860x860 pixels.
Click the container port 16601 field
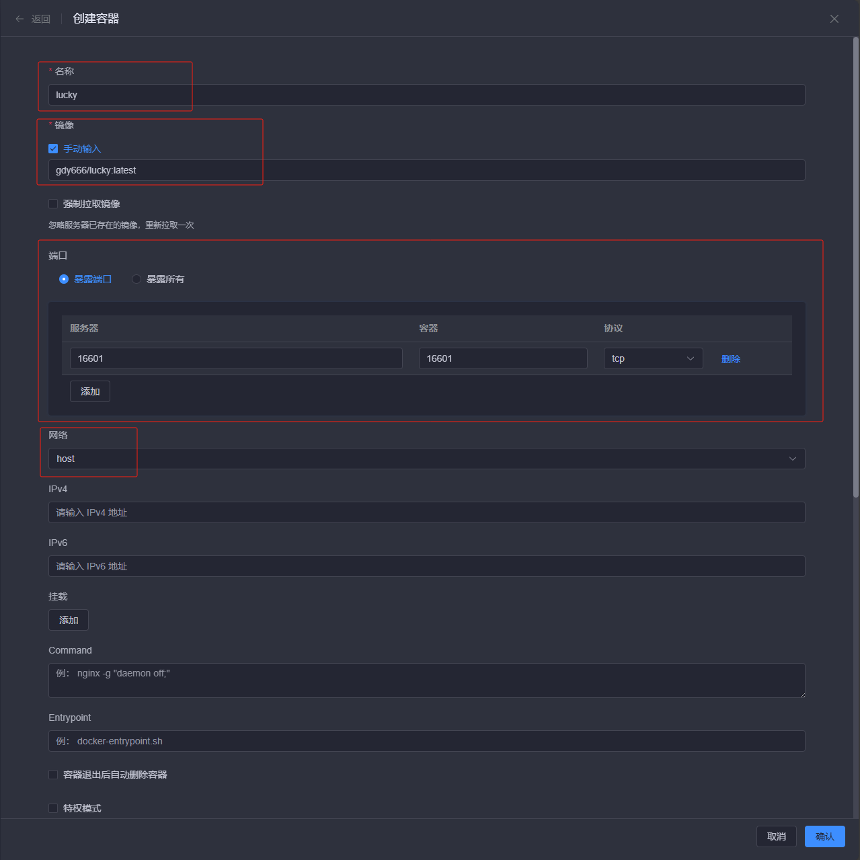[502, 358]
